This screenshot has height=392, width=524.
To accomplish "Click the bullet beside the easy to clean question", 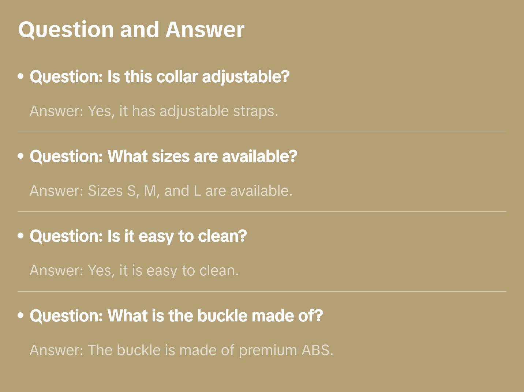I will coord(21,236).
